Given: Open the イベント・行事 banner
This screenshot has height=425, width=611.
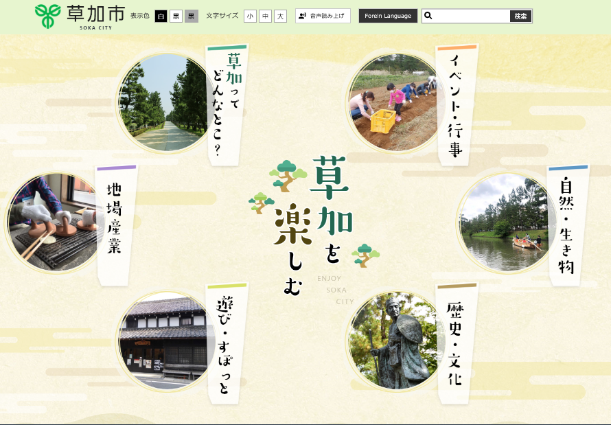Looking at the screenshot, I should pyautogui.click(x=457, y=105).
